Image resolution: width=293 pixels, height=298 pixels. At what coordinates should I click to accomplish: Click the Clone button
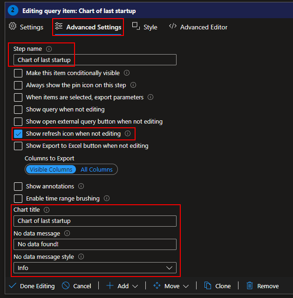tap(217, 286)
